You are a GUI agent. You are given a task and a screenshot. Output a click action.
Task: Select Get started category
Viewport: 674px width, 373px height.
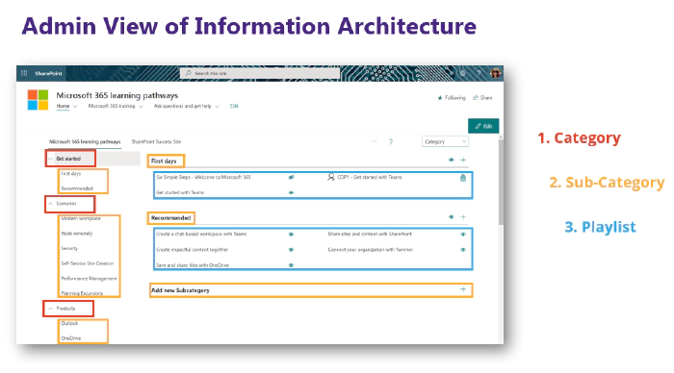click(x=68, y=159)
